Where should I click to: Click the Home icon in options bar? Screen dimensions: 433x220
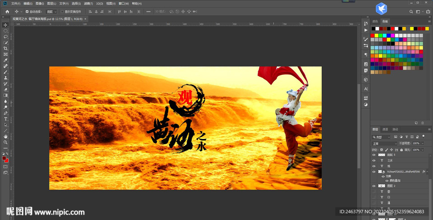coord(7,11)
